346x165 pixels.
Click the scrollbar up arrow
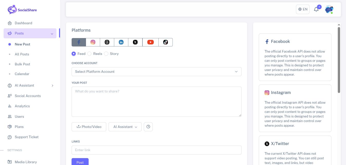tap(339, 25)
